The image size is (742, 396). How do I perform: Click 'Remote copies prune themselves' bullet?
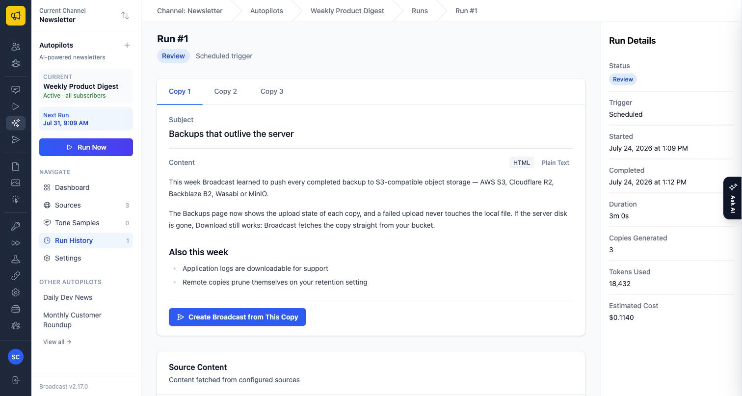275,282
